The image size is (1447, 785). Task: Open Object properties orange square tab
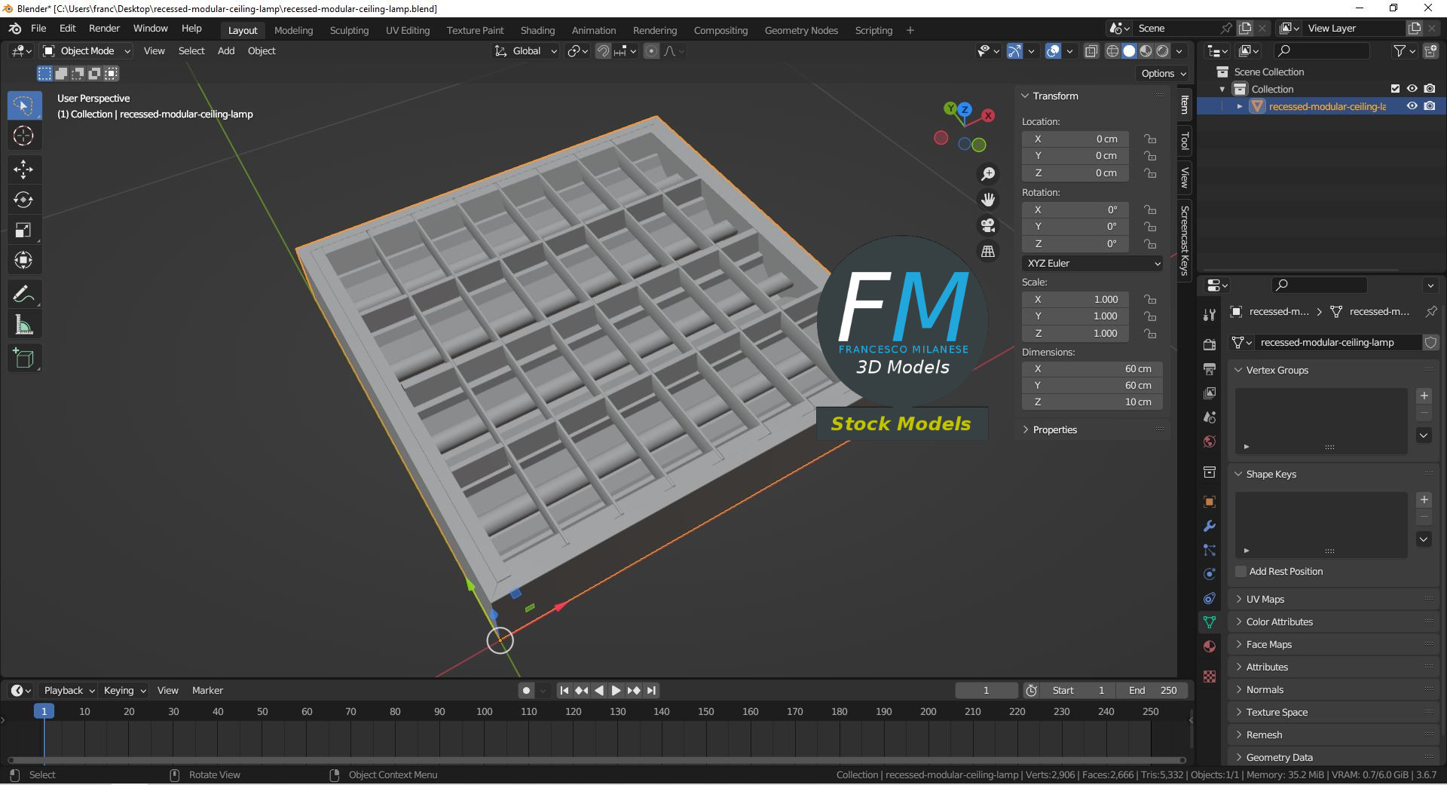1210,502
